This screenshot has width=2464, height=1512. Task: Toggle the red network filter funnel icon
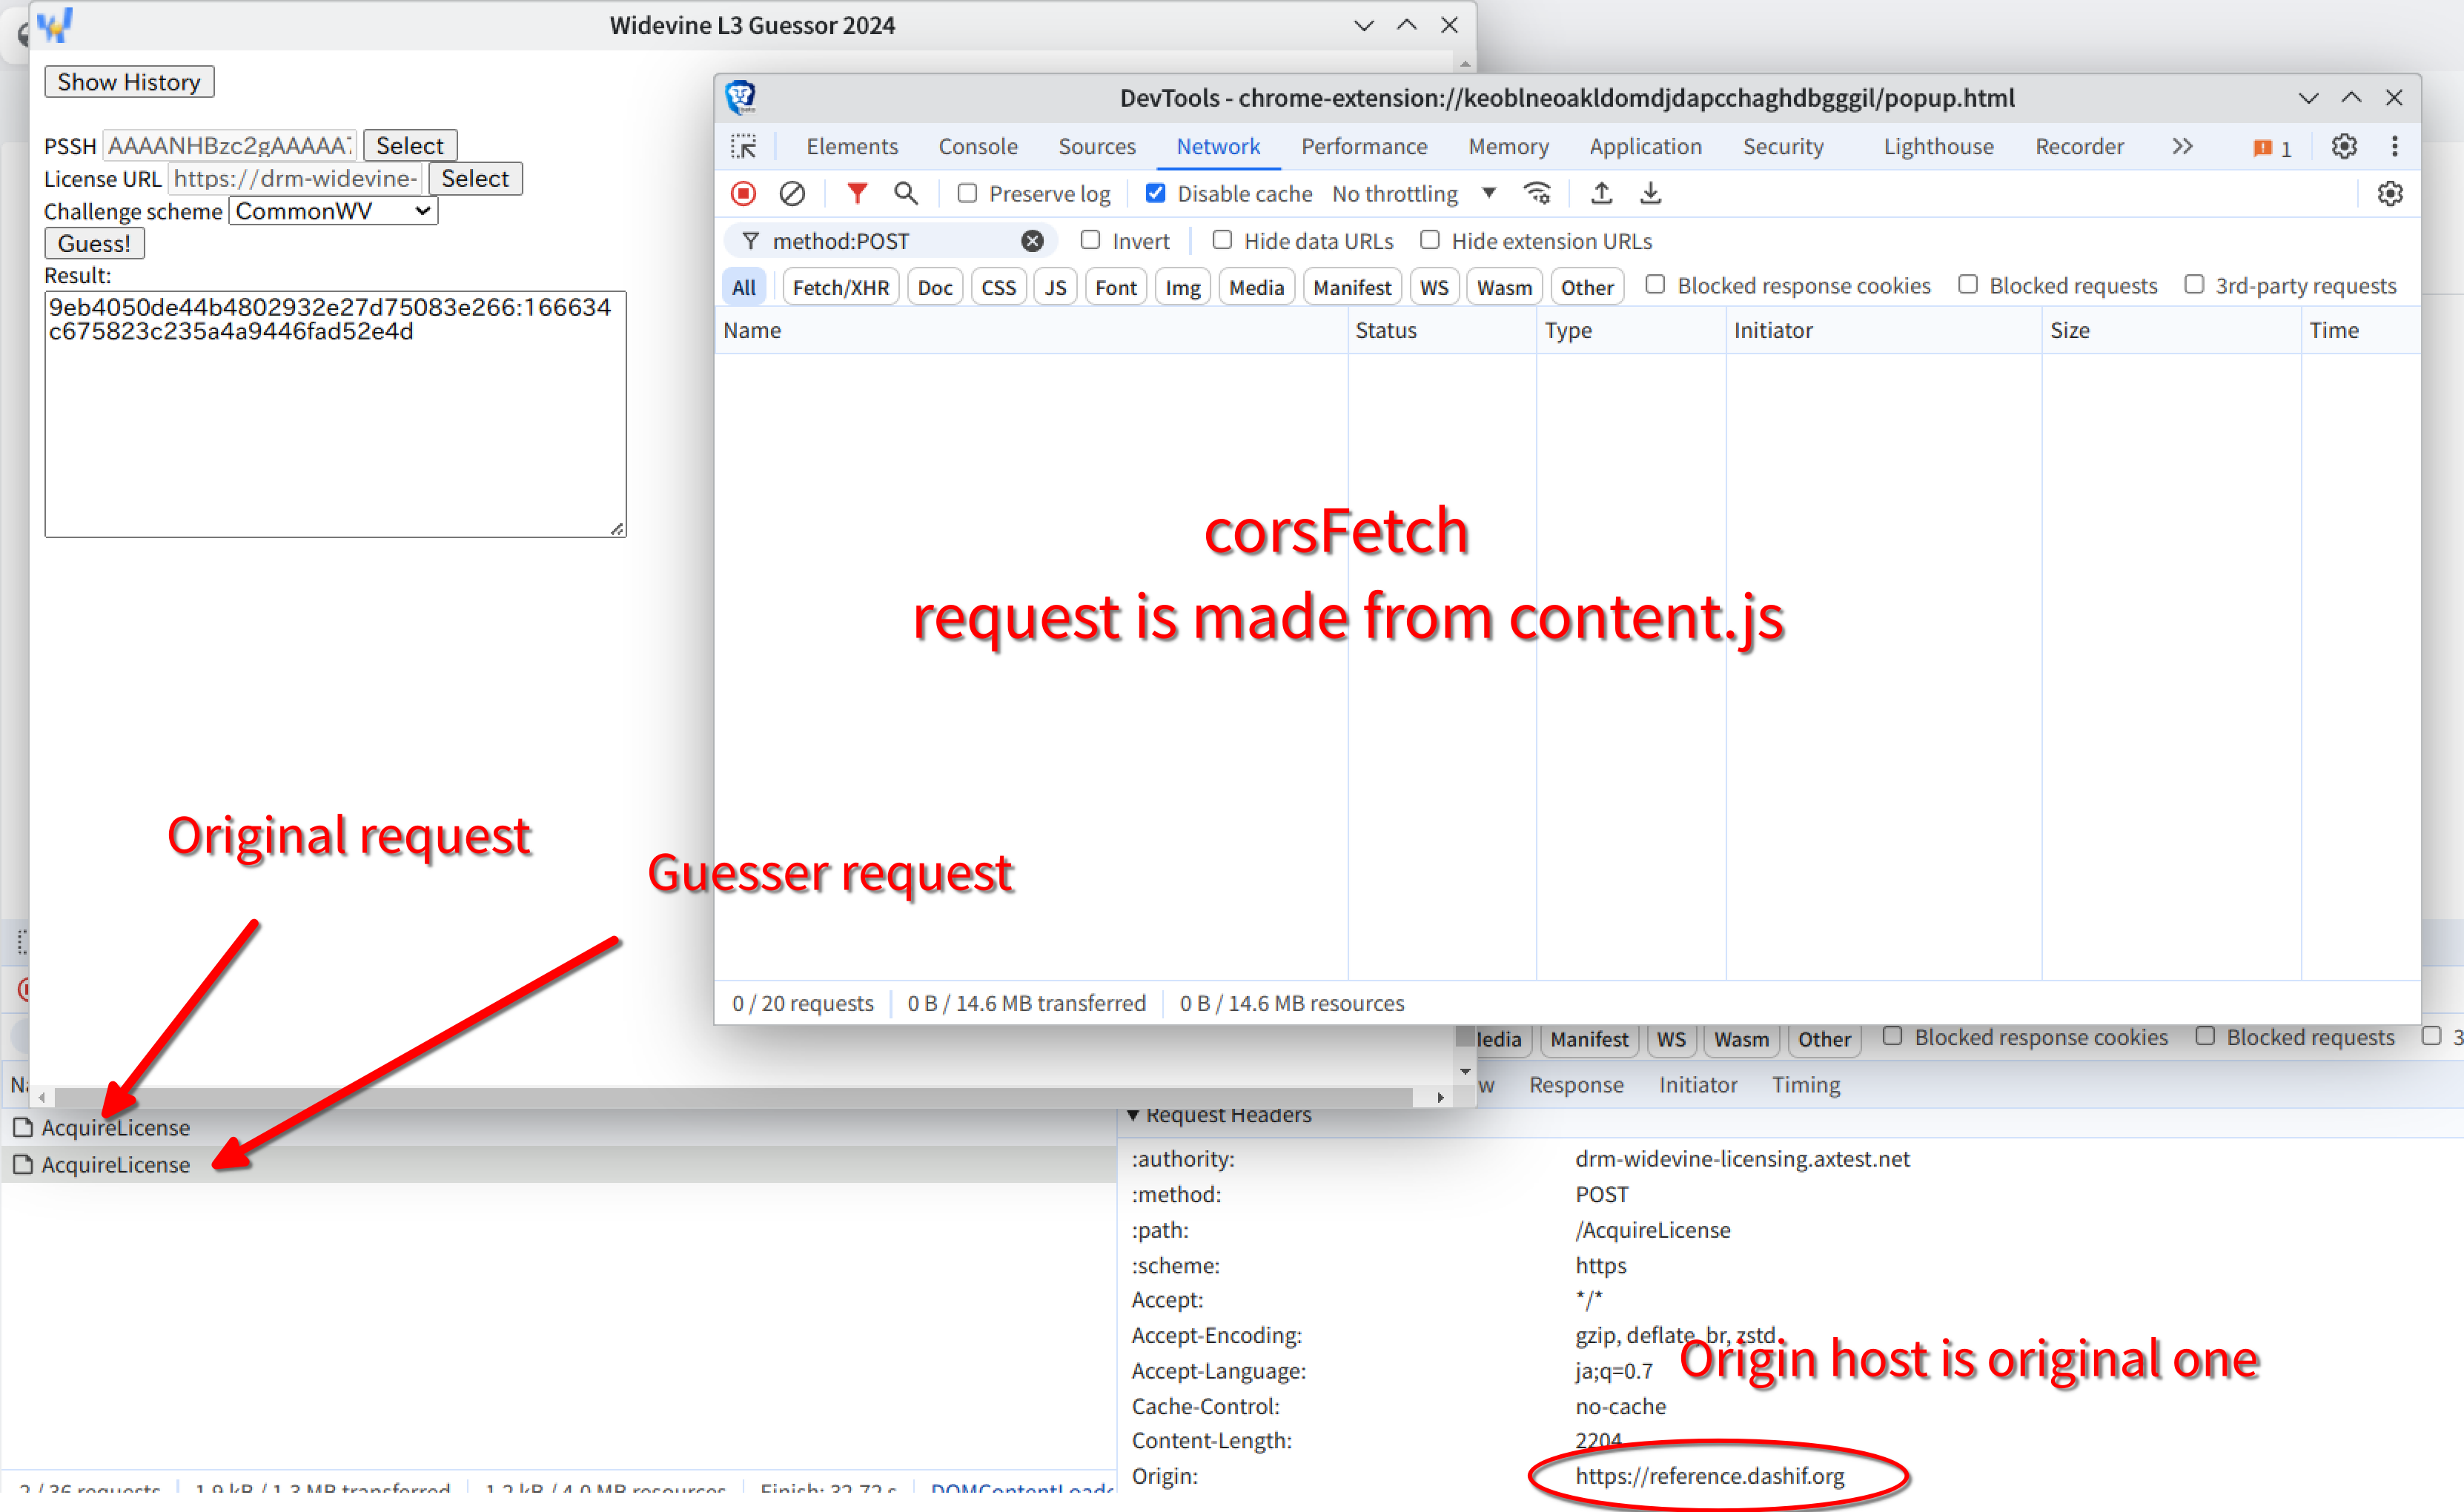point(856,194)
